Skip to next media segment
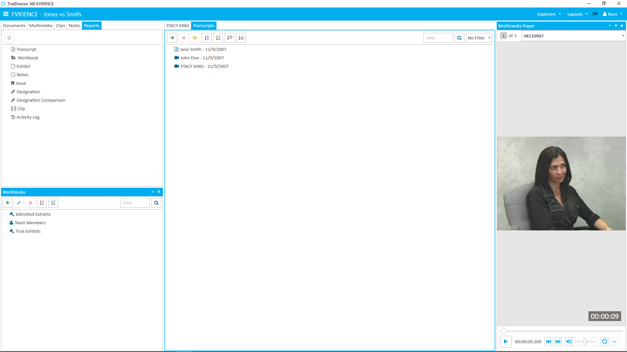The image size is (627, 352). click(558, 342)
